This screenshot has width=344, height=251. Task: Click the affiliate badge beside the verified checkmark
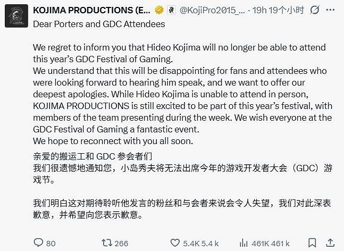(x=170, y=10)
